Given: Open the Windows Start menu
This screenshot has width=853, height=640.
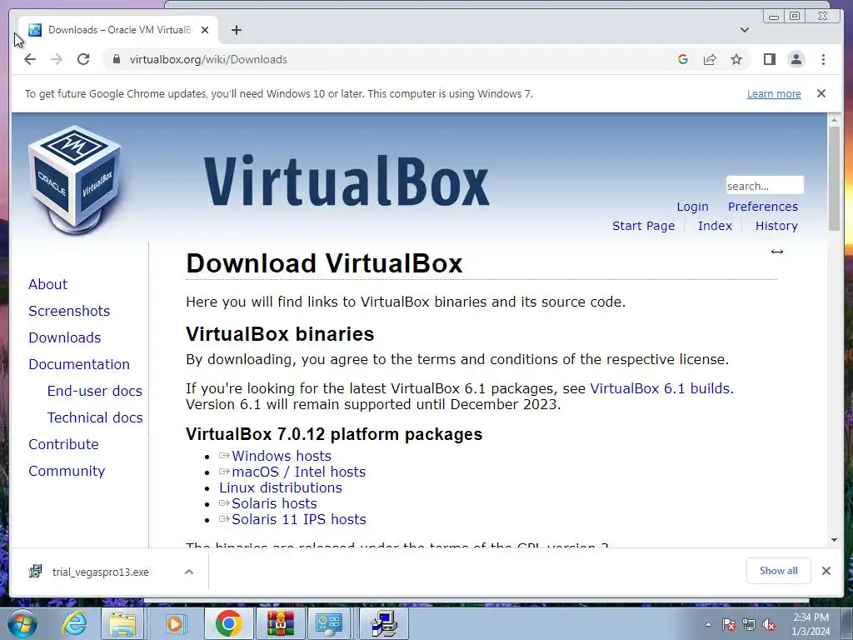Looking at the screenshot, I should pyautogui.click(x=22, y=623).
